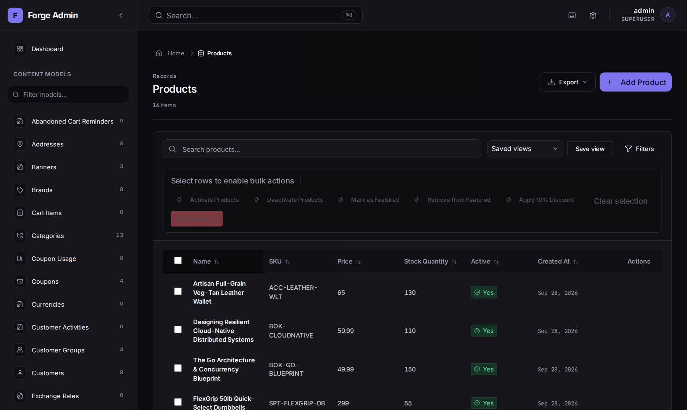
Task: Follow the Home breadcrumb link
Action: (x=176, y=53)
